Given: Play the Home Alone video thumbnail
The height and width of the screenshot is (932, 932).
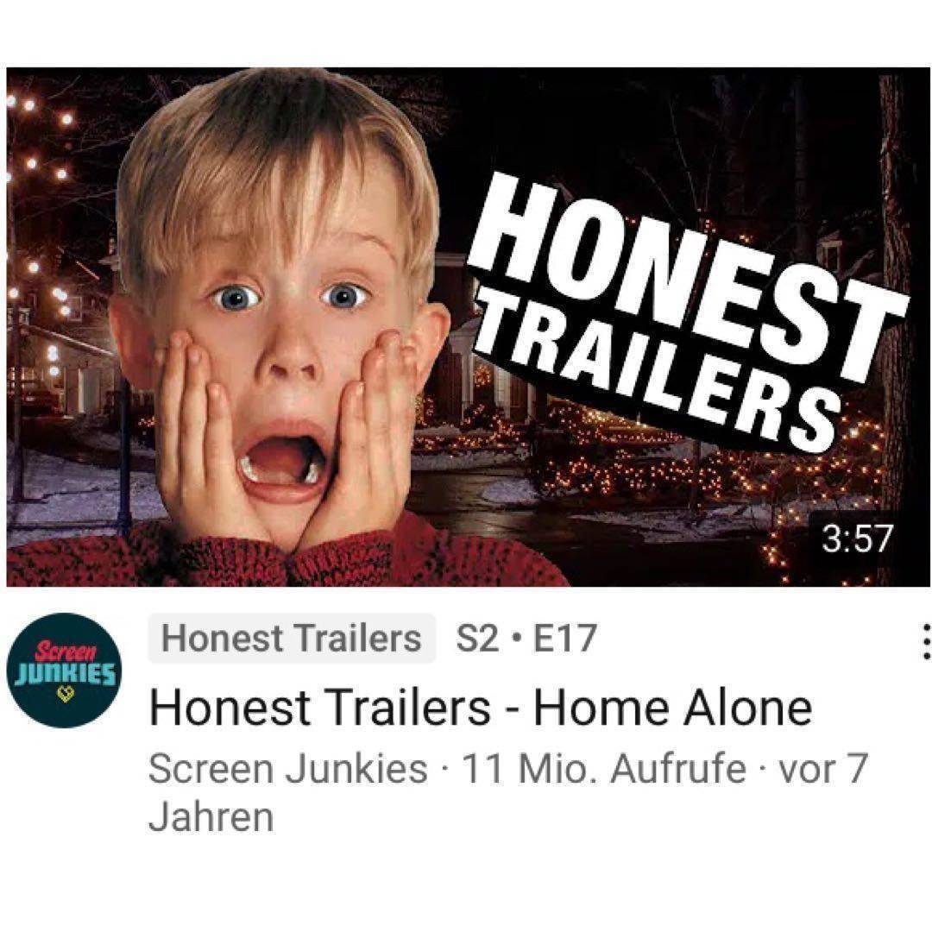Looking at the screenshot, I should click(469, 327).
